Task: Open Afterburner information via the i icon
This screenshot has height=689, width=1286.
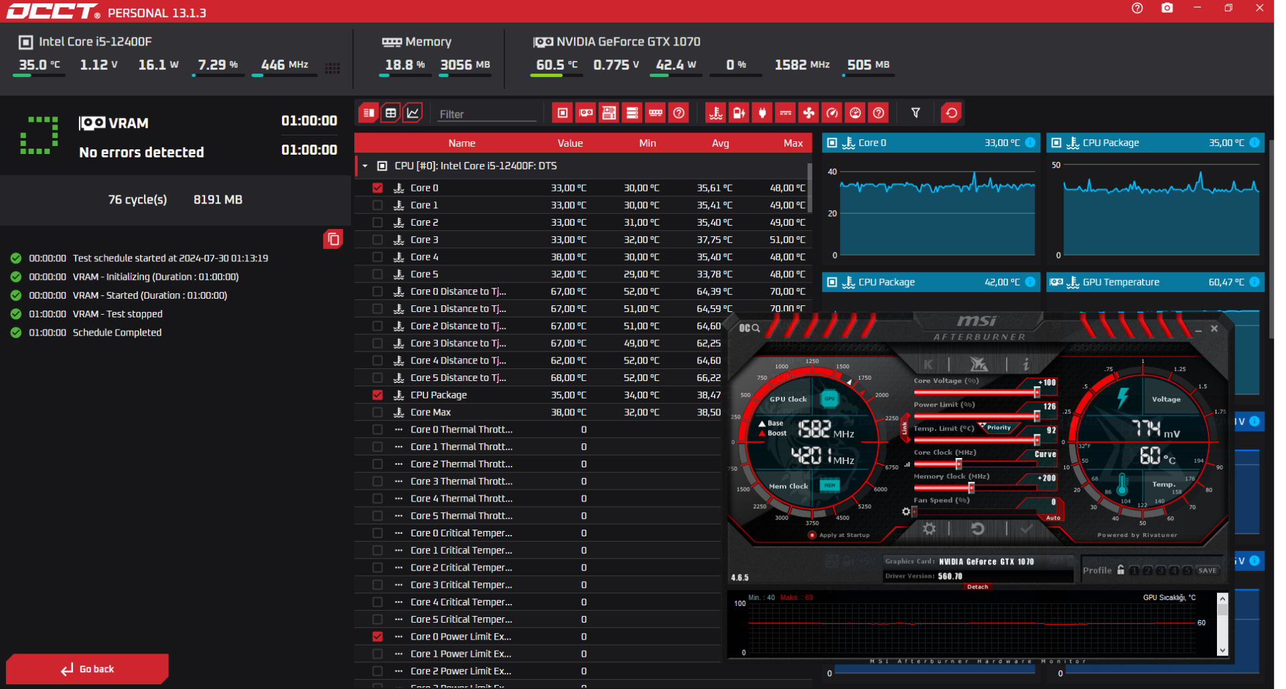Action: (1026, 364)
